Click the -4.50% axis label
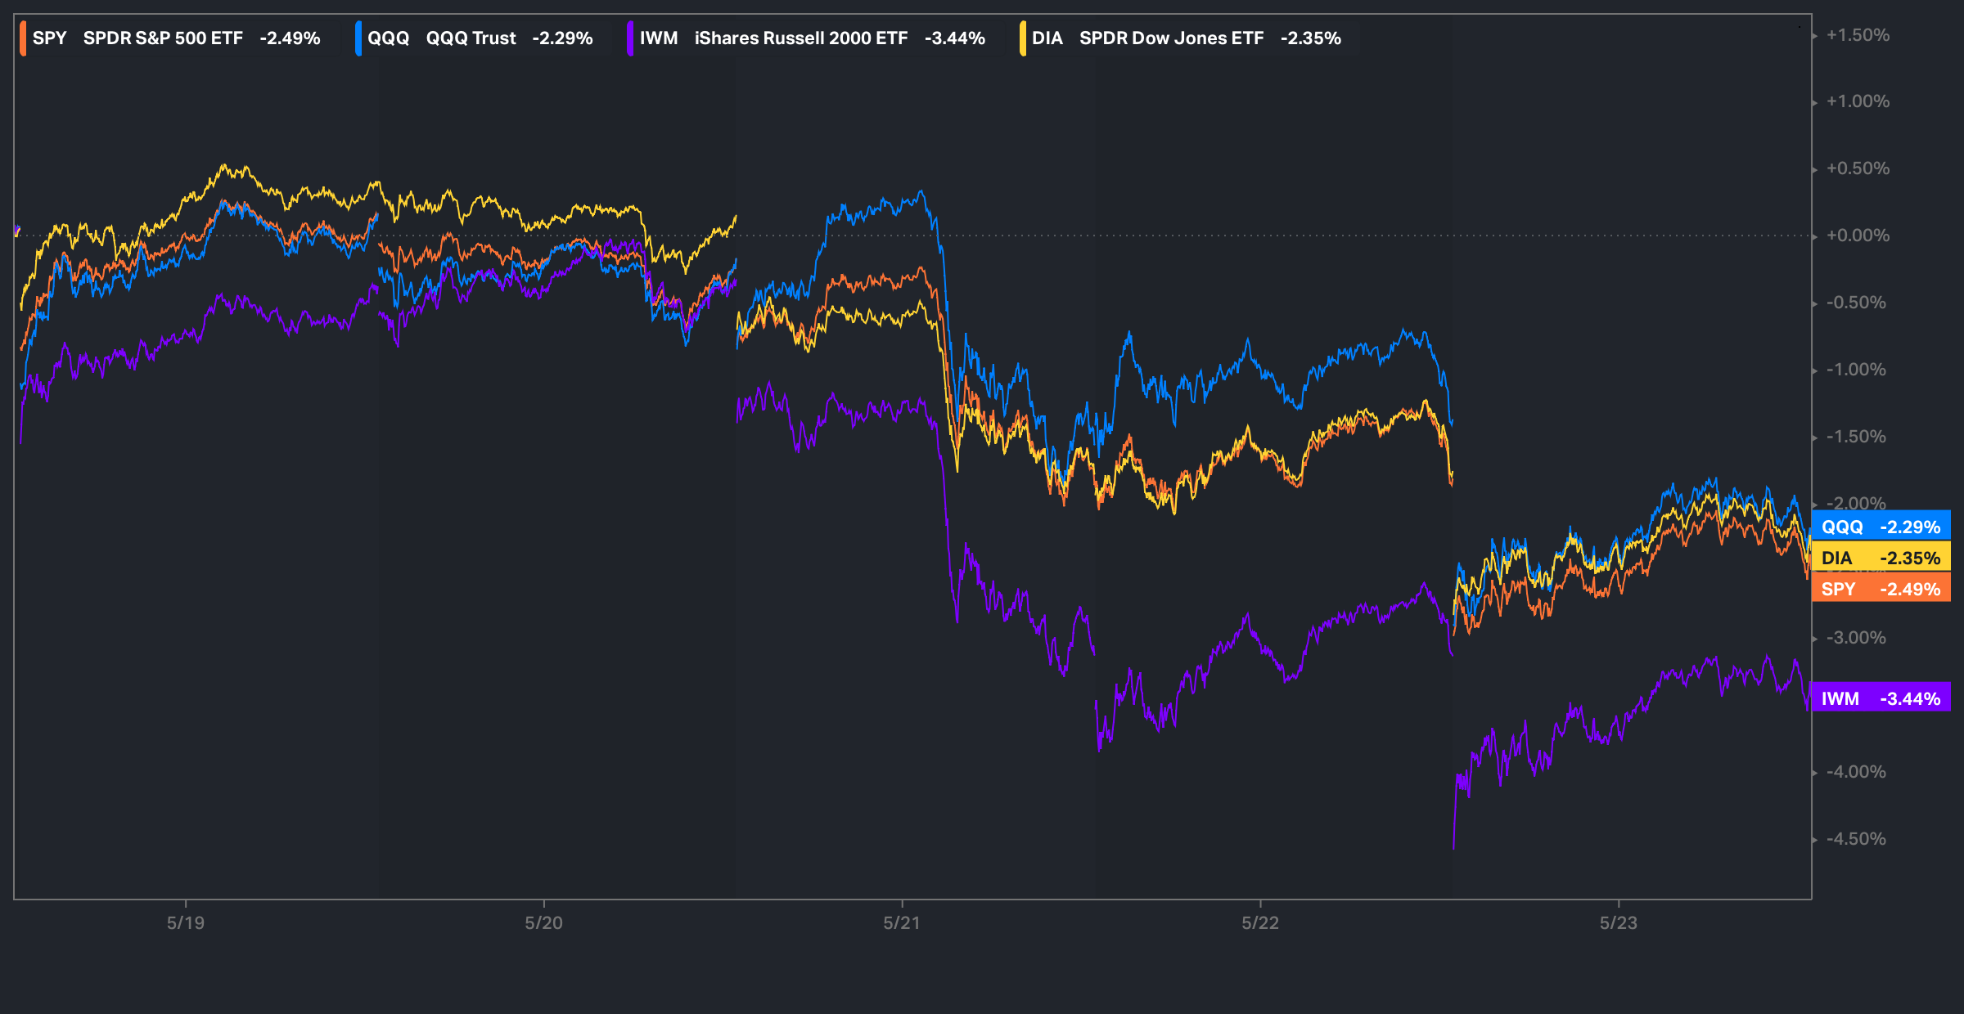Screen dimensions: 1964x1014 coord(1856,839)
